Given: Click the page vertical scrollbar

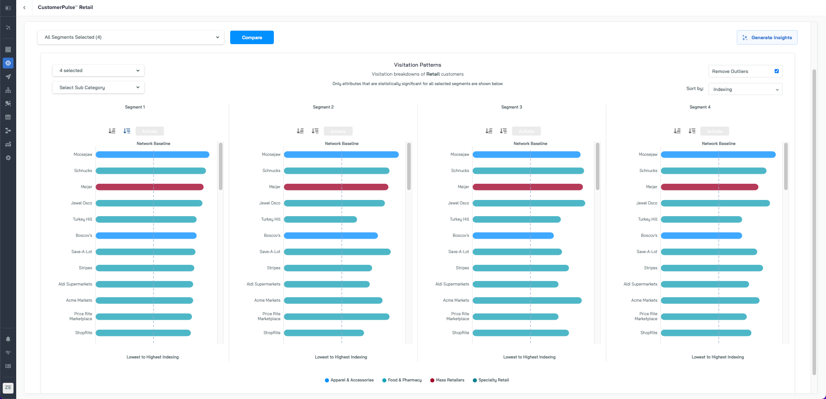Looking at the screenshot, I should click(814, 222).
